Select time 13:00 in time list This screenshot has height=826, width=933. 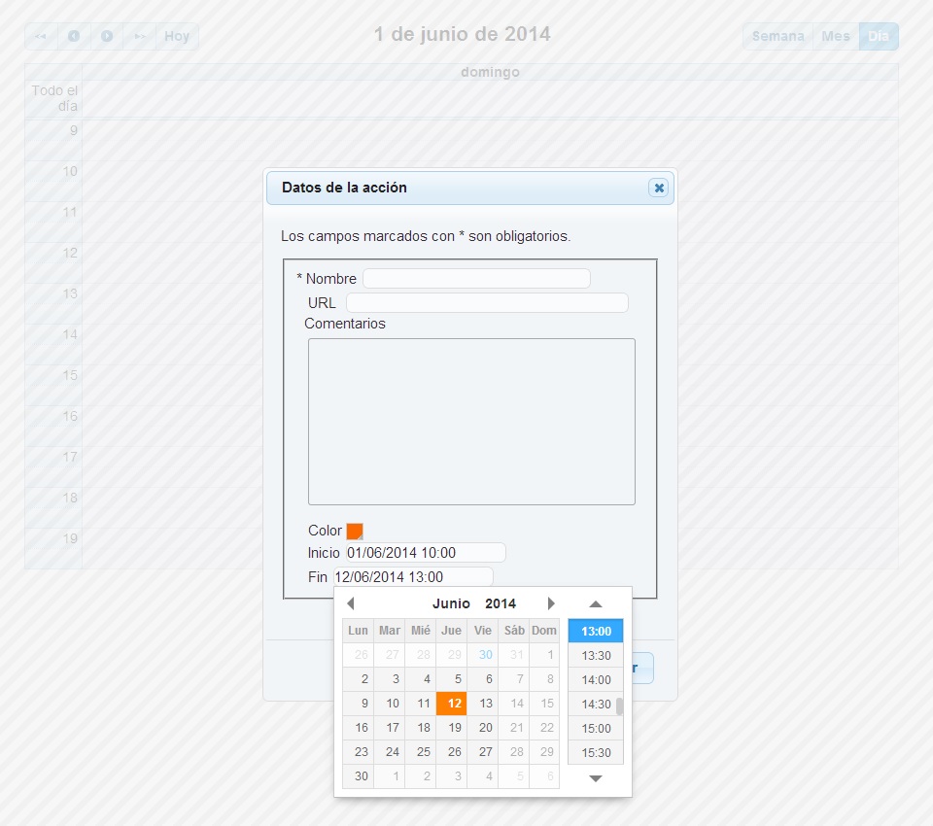coord(596,631)
